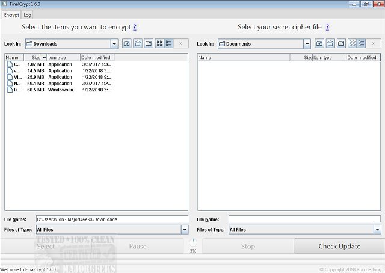This screenshot has width=385, height=273.
Task: Expand the Downloads Look In dropdown
Action: pos(114,44)
